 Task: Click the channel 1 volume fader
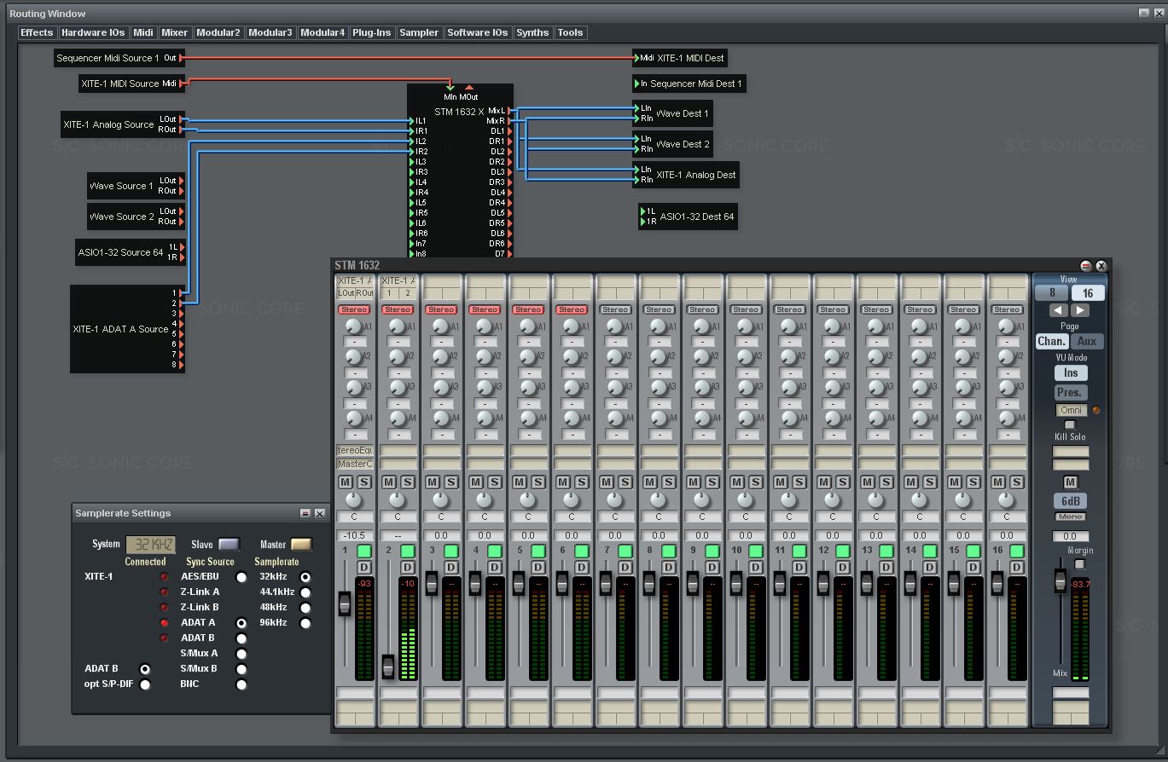point(345,603)
